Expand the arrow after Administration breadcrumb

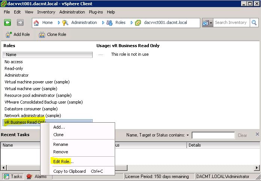tap(103, 22)
